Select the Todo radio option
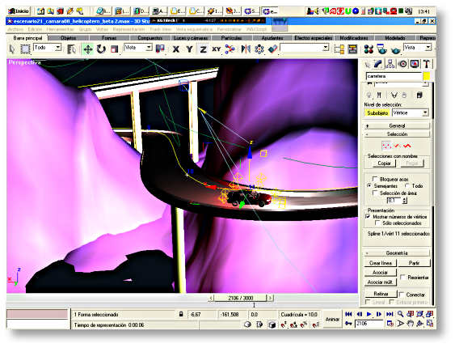 [407, 185]
